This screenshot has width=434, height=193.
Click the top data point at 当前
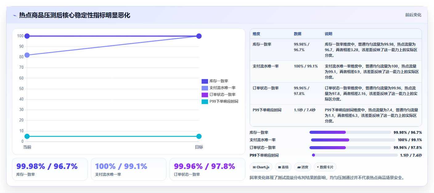[27, 36]
